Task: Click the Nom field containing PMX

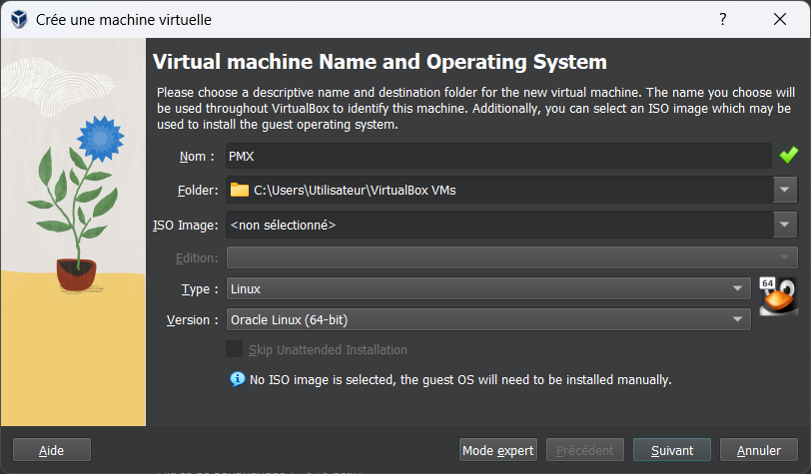Action: pyautogui.click(x=498, y=156)
